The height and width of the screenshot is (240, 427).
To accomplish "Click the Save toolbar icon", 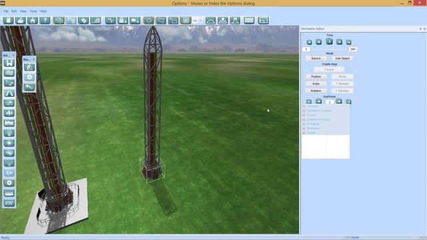I will [33, 21].
